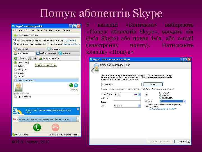Select contact Юрий Габелко
The height and width of the screenshot is (152, 202).
24,97
